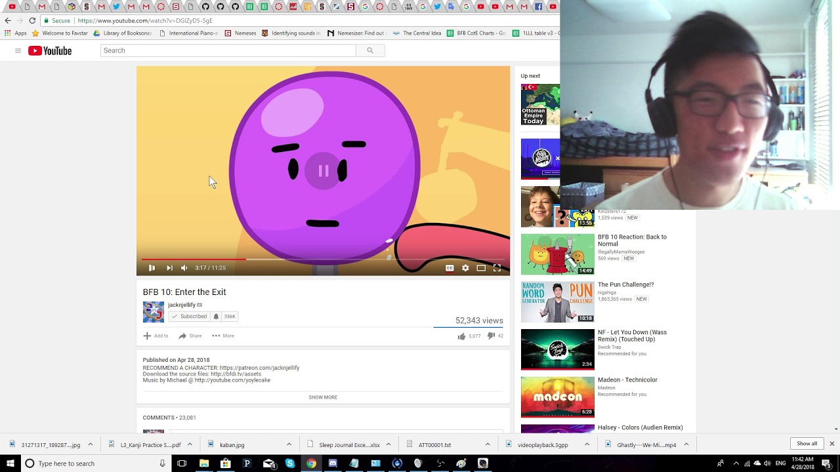Switch the player to theater mode
840x472 pixels.
pyautogui.click(x=481, y=267)
